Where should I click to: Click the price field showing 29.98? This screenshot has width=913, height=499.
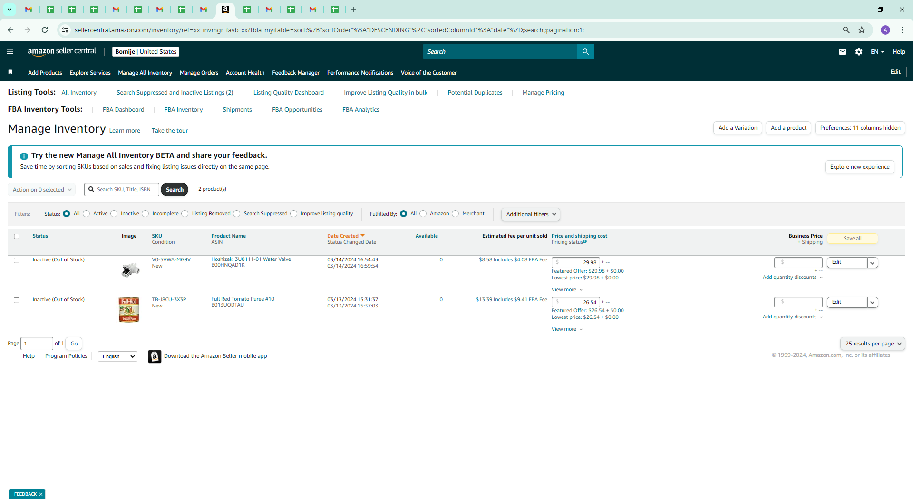[x=575, y=262]
